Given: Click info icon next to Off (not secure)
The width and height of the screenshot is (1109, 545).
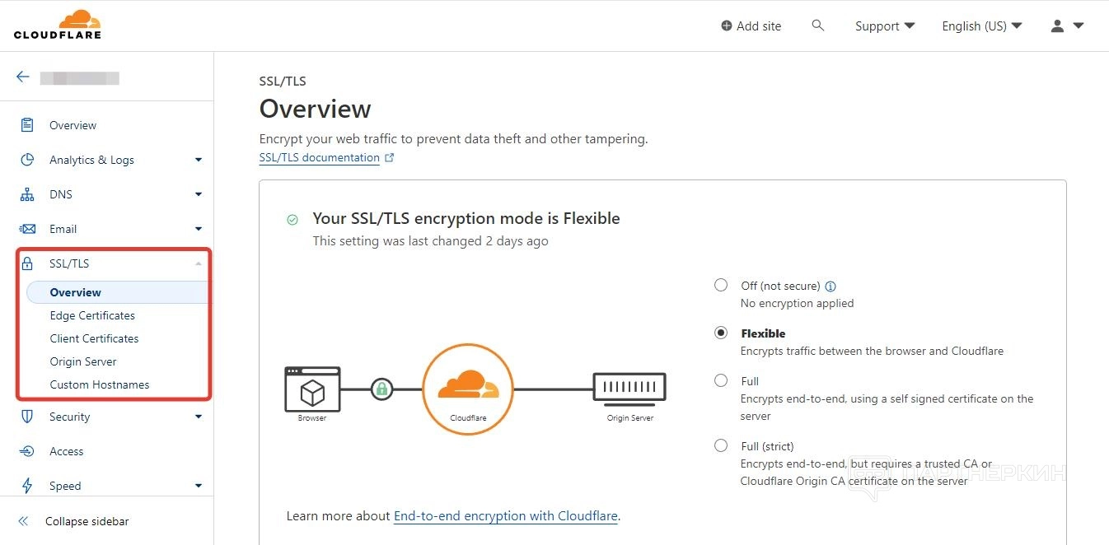Looking at the screenshot, I should (831, 286).
